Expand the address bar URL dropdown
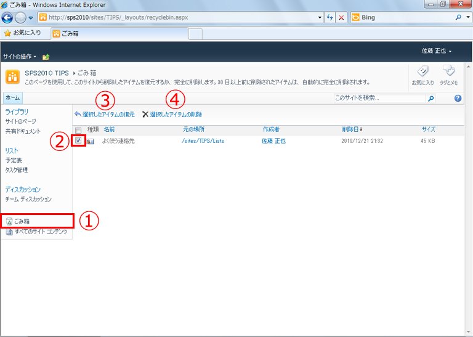Screen dimensions: 473x337 [x=320, y=17]
